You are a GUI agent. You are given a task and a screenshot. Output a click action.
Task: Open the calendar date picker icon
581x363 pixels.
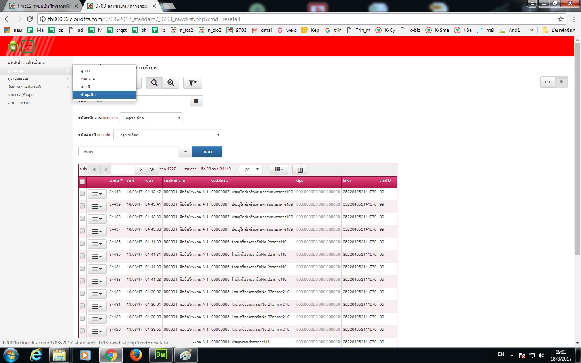coord(196,101)
